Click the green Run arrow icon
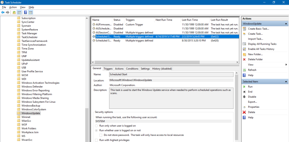289x142 pixels. 245,86
